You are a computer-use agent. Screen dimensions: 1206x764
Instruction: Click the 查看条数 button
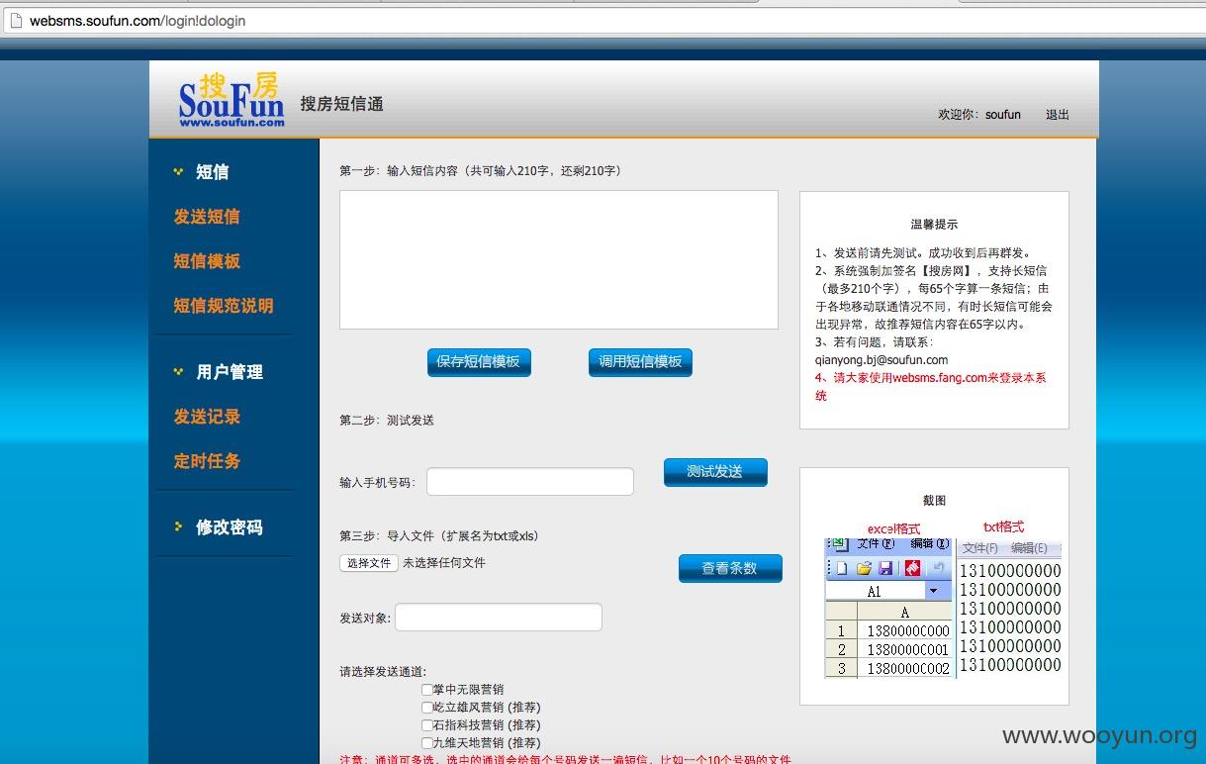tap(730, 568)
